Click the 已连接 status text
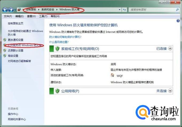Viewport: 182px width, 127px height. (x=161, y=49)
